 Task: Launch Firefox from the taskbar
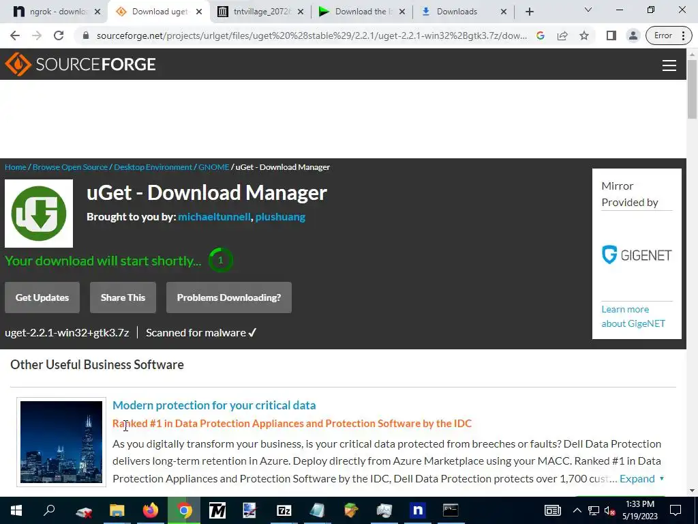tap(151, 510)
